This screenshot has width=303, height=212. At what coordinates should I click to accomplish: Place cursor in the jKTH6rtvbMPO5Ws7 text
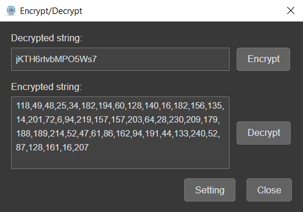click(x=57, y=59)
